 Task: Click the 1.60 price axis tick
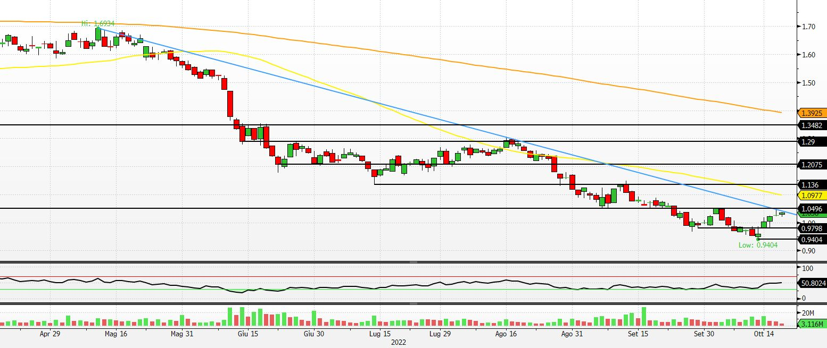click(808, 55)
